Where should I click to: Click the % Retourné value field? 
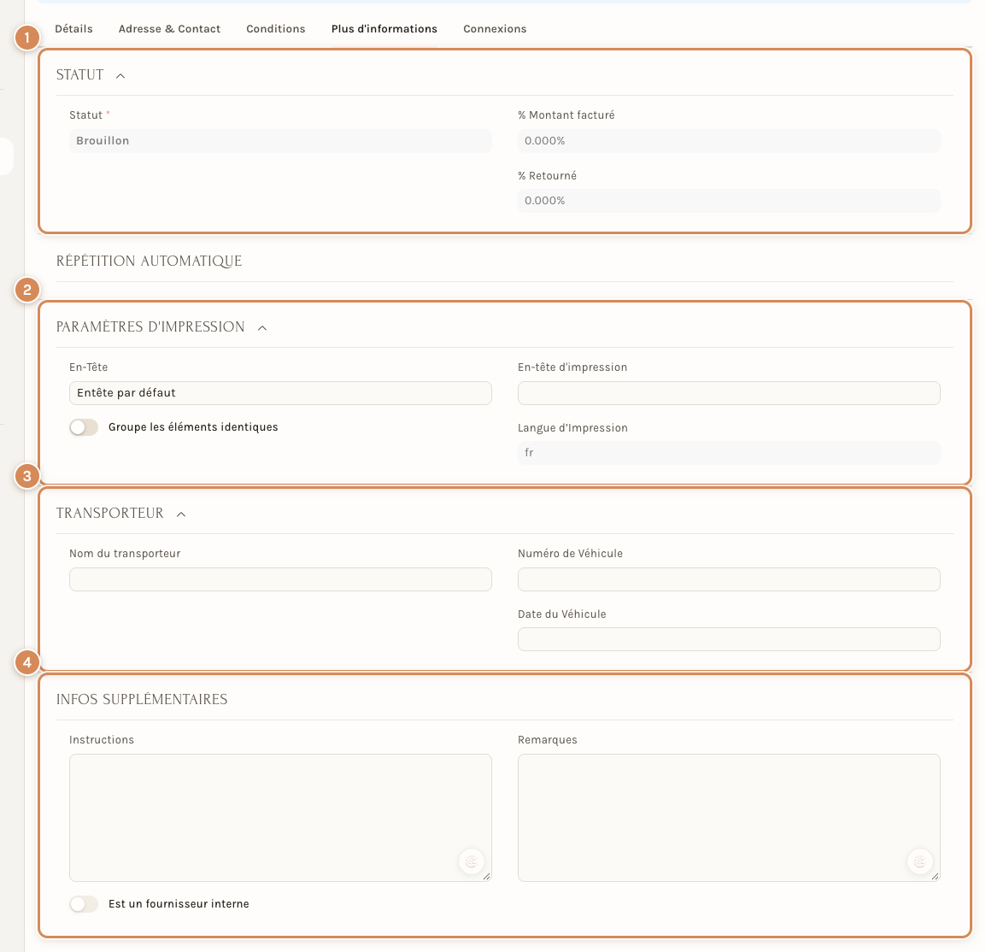tap(729, 201)
